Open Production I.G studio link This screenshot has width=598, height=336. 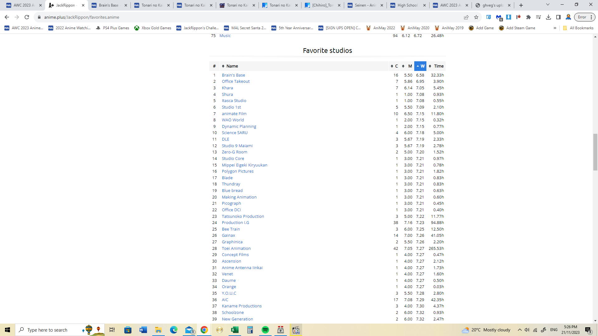(x=235, y=222)
